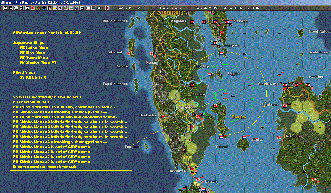Open red plane on green background icon
The image size is (331, 193).
click(38, 8)
